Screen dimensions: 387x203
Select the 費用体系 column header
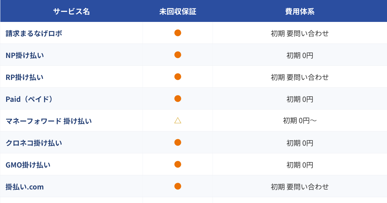point(300,12)
